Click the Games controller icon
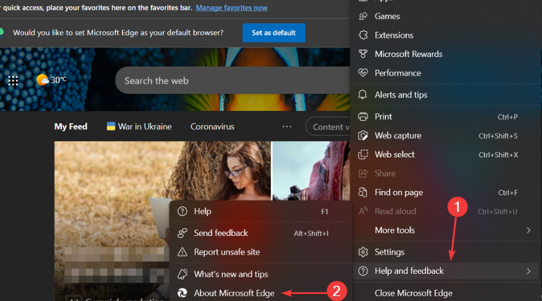The width and height of the screenshot is (542, 301). click(x=363, y=16)
